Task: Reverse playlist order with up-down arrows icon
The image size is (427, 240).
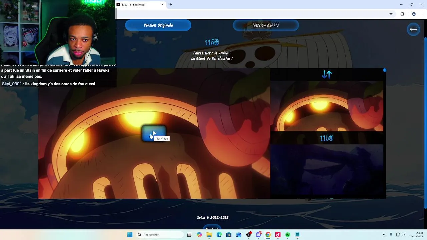Action: pos(327,74)
